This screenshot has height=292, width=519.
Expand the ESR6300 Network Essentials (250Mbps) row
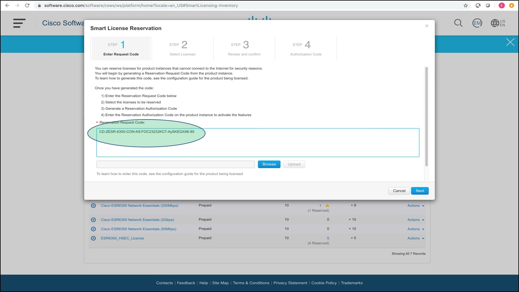[x=93, y=206]
